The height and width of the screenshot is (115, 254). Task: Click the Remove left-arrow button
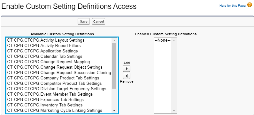[127, 76]
